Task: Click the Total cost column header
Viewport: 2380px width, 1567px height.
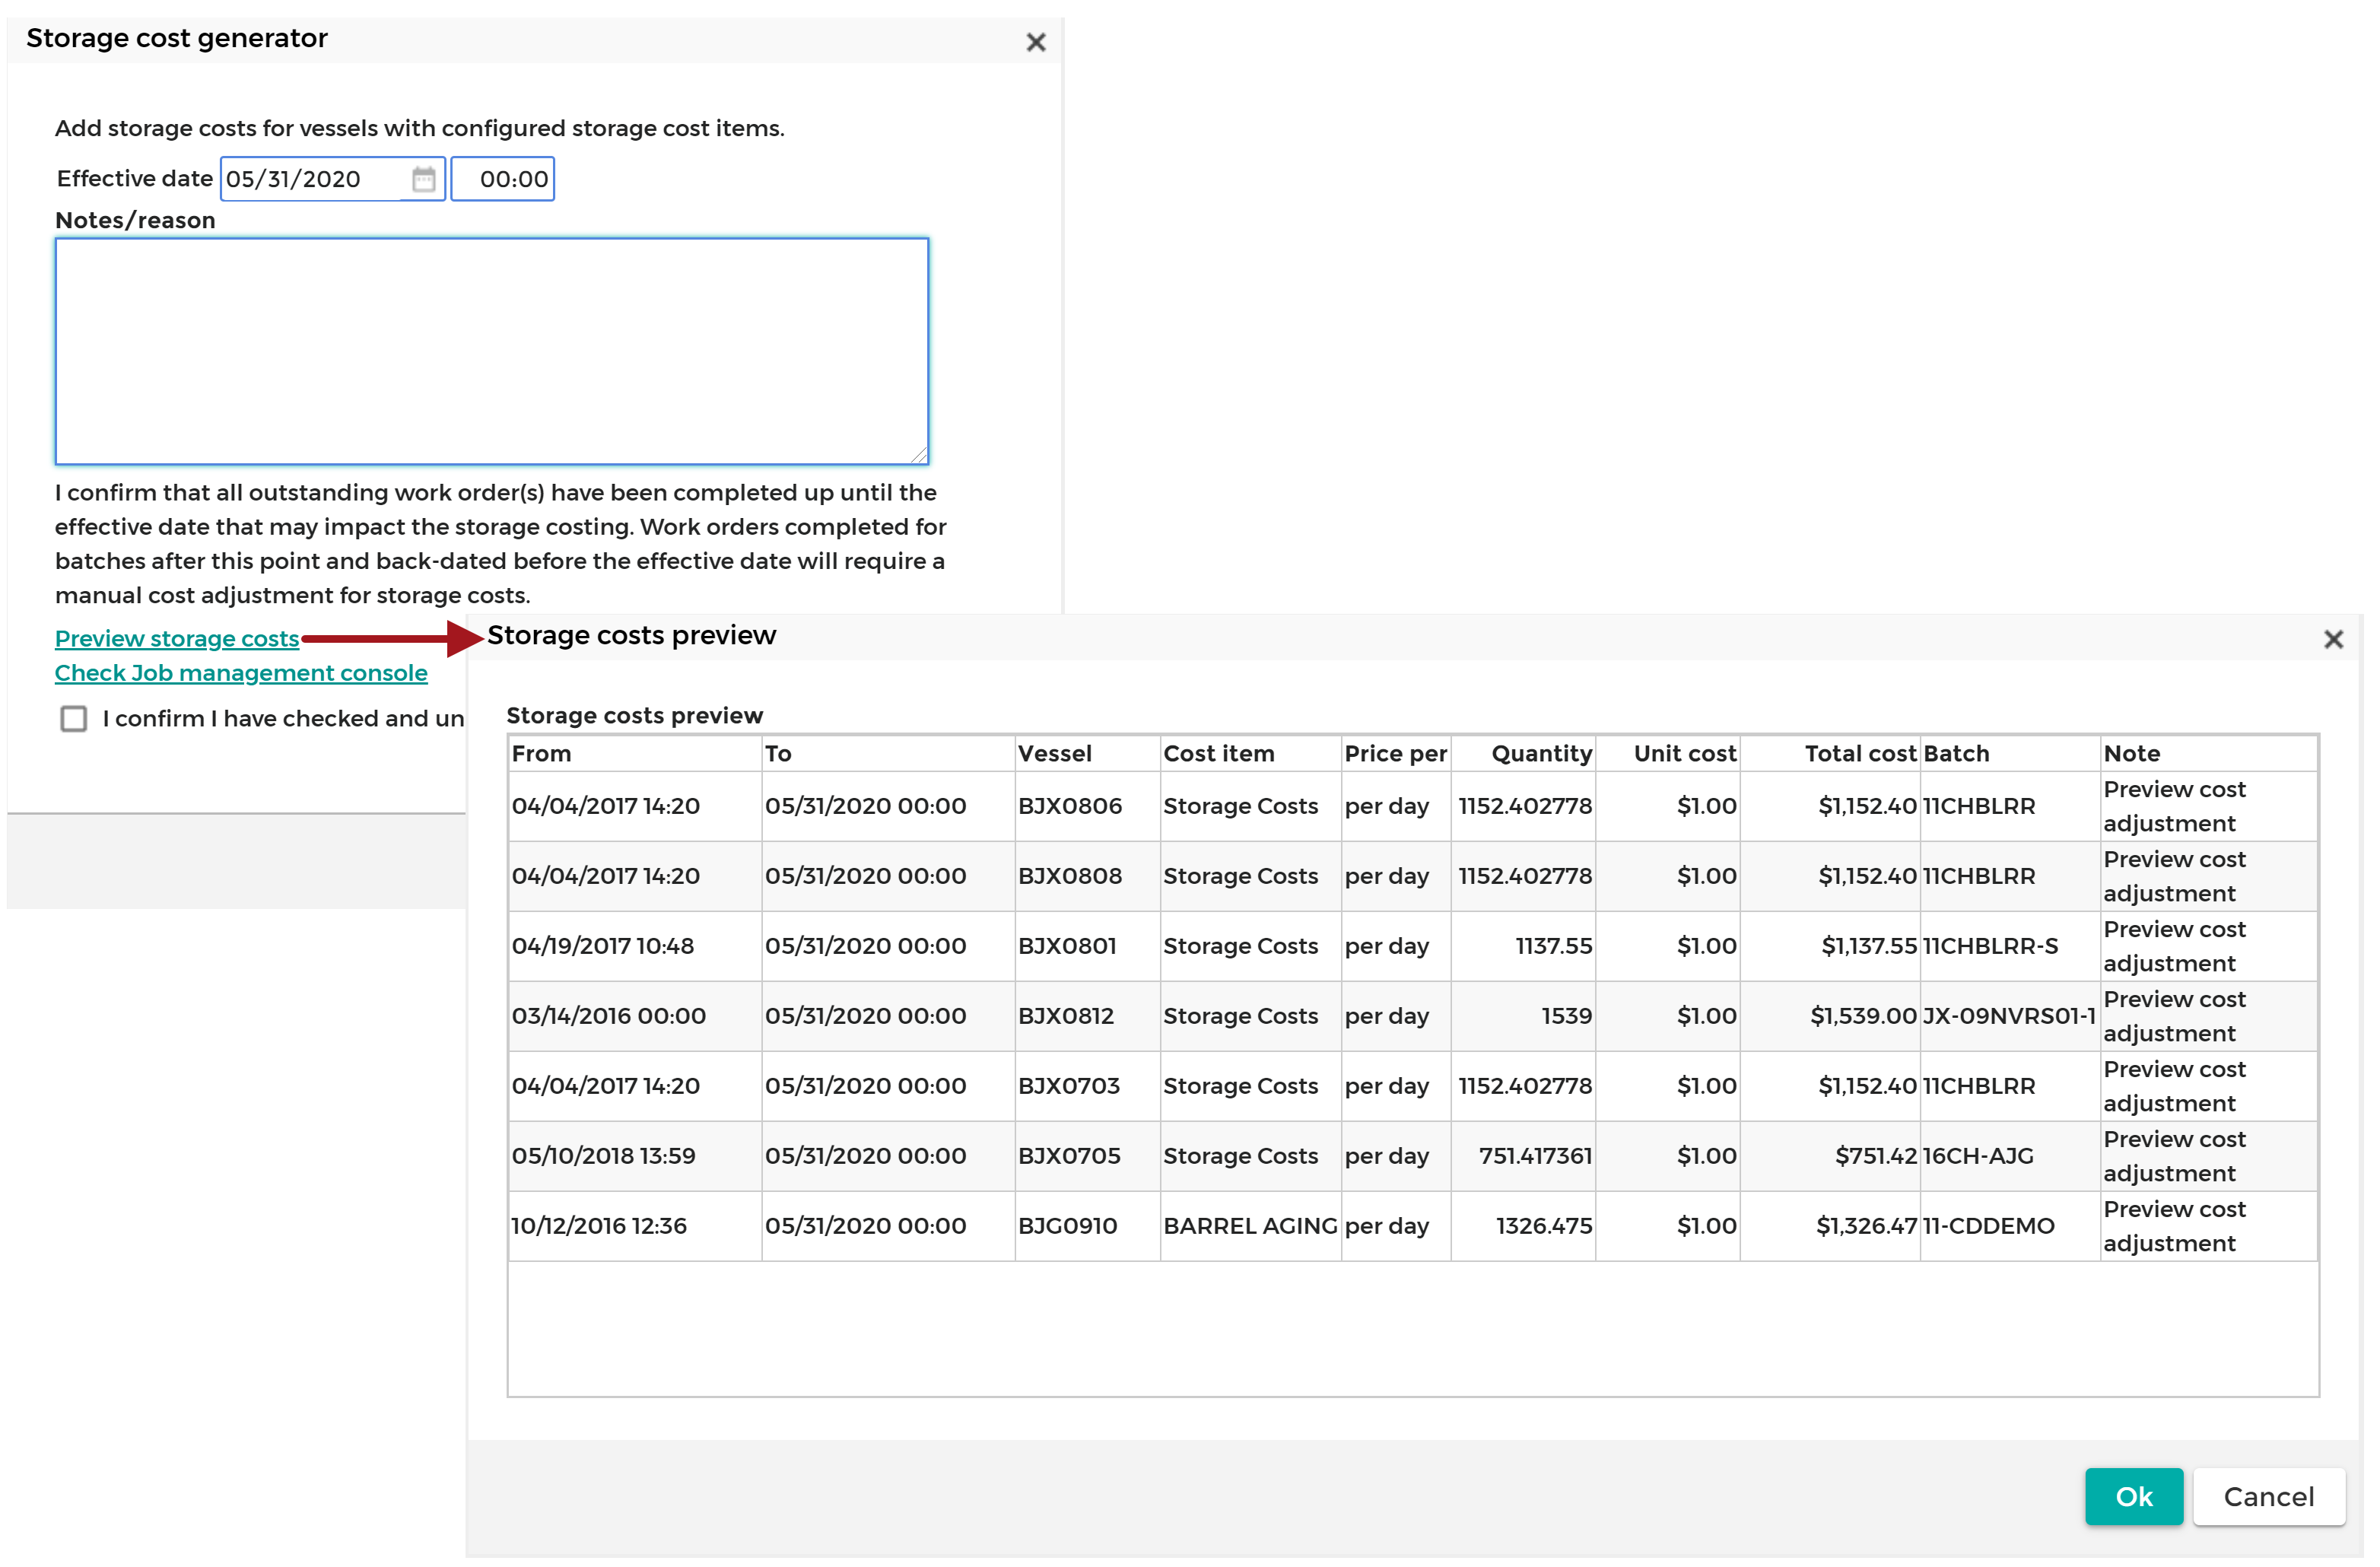Action: tap(1831, 755)
